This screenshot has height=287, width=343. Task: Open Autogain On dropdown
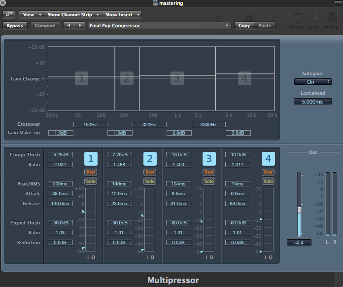point(312,82)
